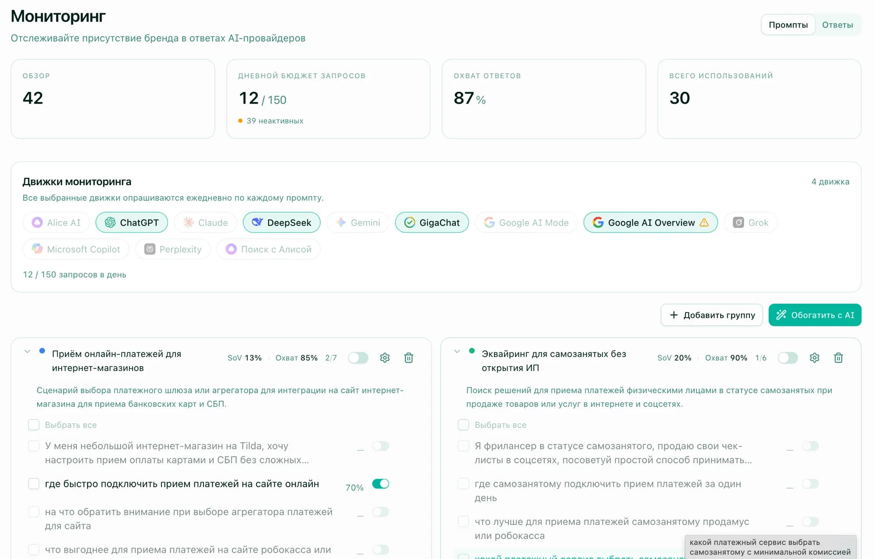Enable the Tilda интернет-магазин prompt toggle

381,446
